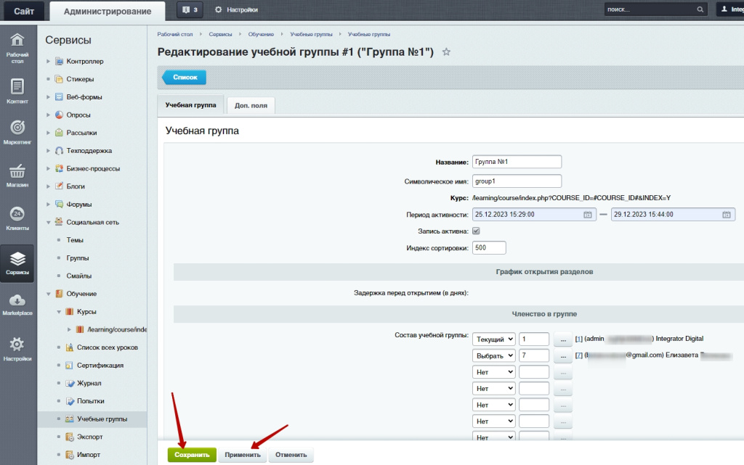Toggle the Запись активна checkbox
744x465 pixels.
(477, 231)
